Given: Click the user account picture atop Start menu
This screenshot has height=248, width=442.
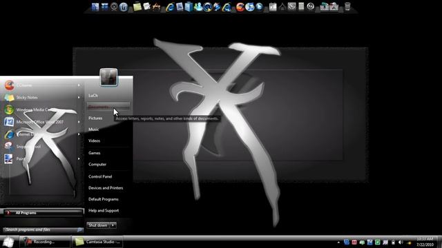Looking at the screenshot, I should tap(109, 76).
